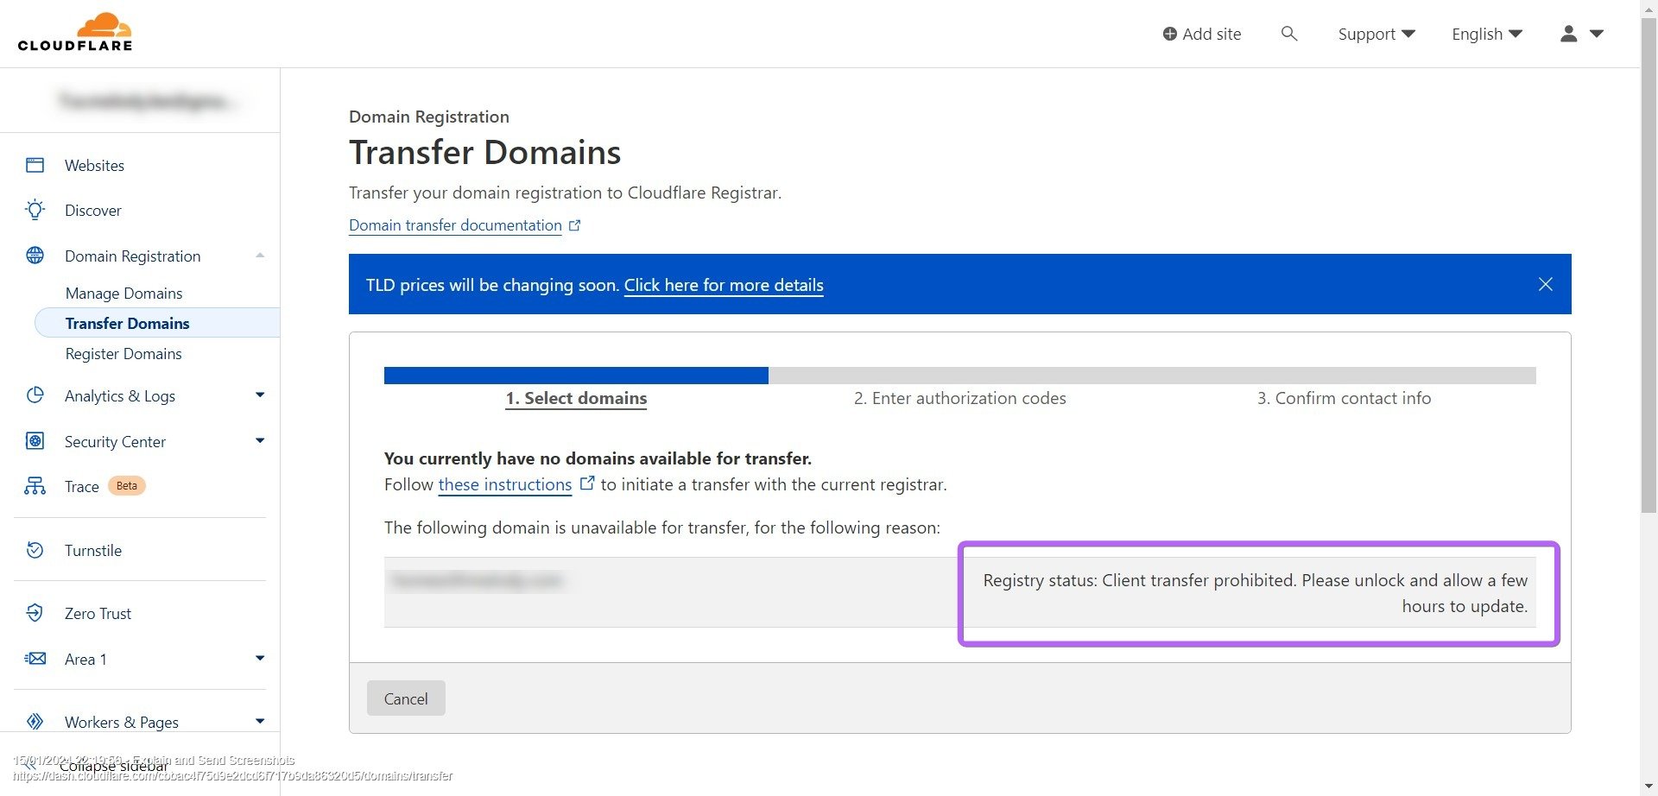Click the Security Center icon
This screenshot has height=796, width=1658.
click(x=35, y=441)
